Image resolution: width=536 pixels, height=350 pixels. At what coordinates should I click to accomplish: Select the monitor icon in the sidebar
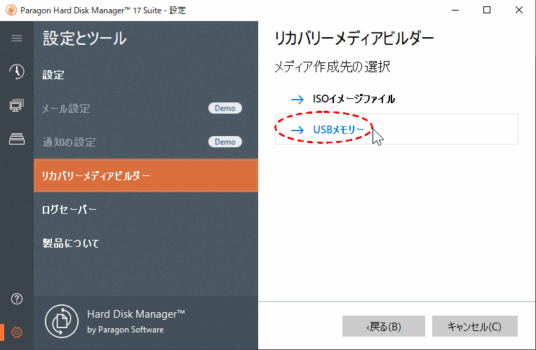[17, 105]
